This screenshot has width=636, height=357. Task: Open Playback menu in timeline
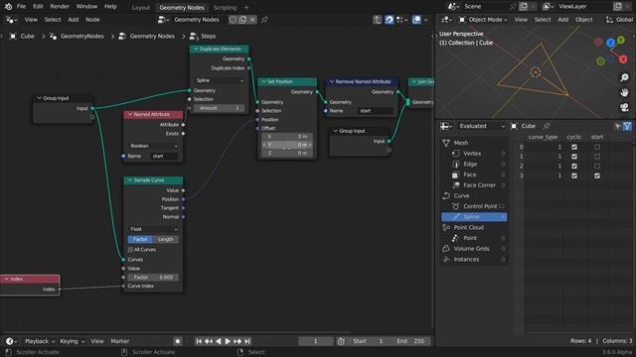pyautogui.click(x=40, y=341)
